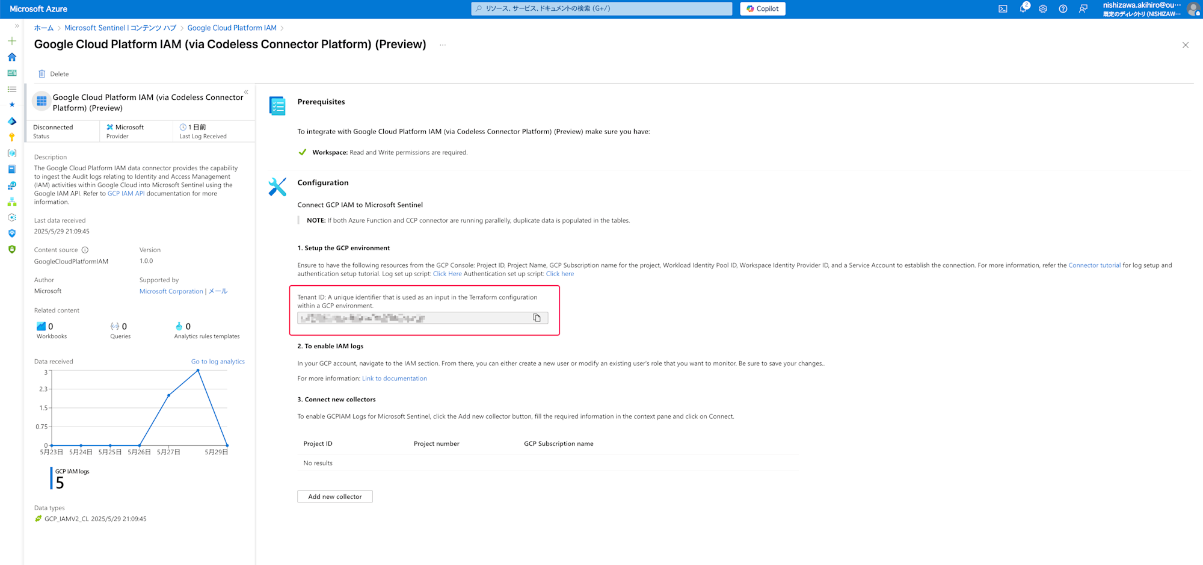Open Microsoft Corporation support link

tap(171, 291)
